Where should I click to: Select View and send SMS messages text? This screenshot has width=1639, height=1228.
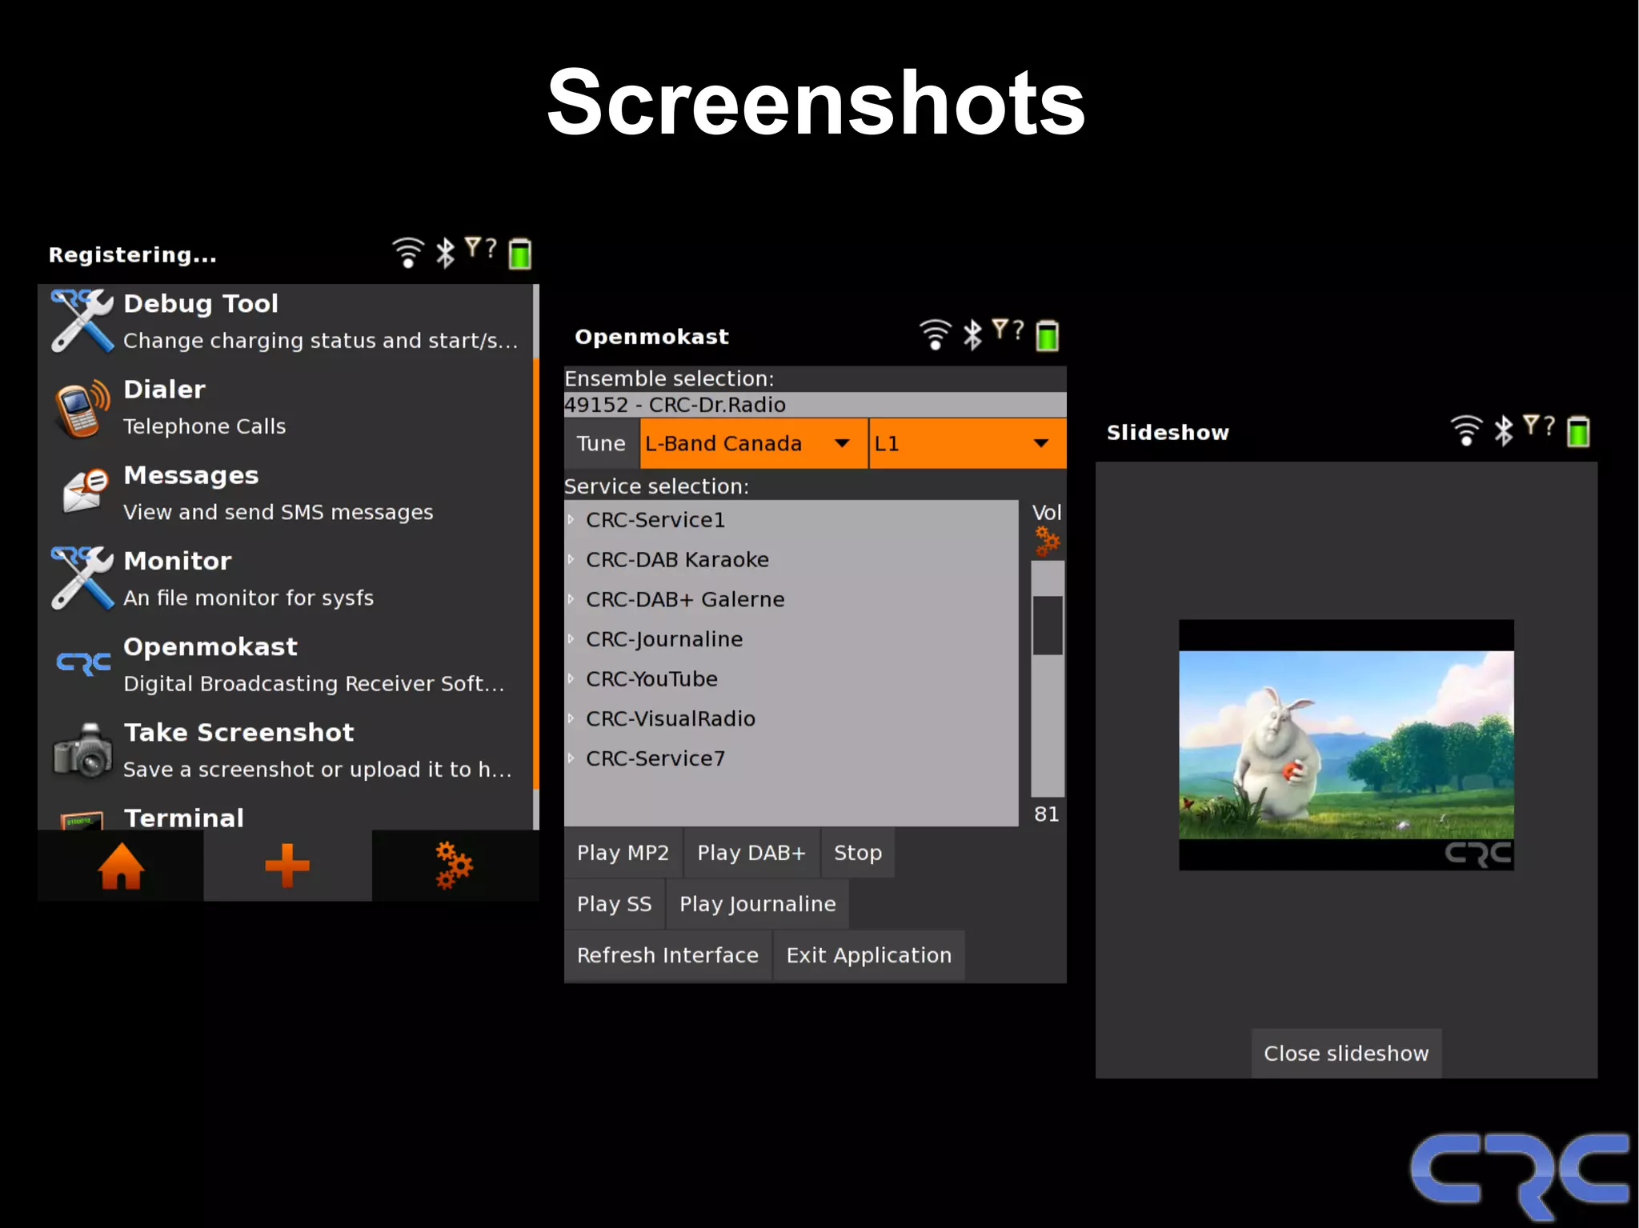[278, 512]
